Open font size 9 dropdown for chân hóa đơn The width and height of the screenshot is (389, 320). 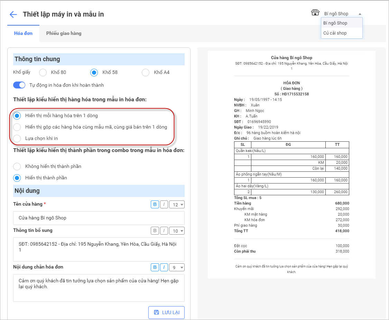coord(177,267)
